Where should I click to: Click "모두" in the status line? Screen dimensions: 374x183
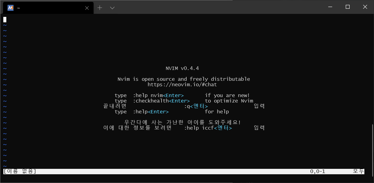pyautogui.click(x=358, y=172)
